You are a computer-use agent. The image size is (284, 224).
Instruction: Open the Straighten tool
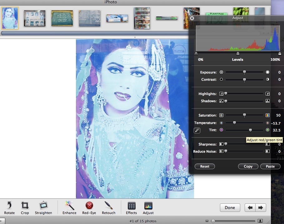[43, 206]
